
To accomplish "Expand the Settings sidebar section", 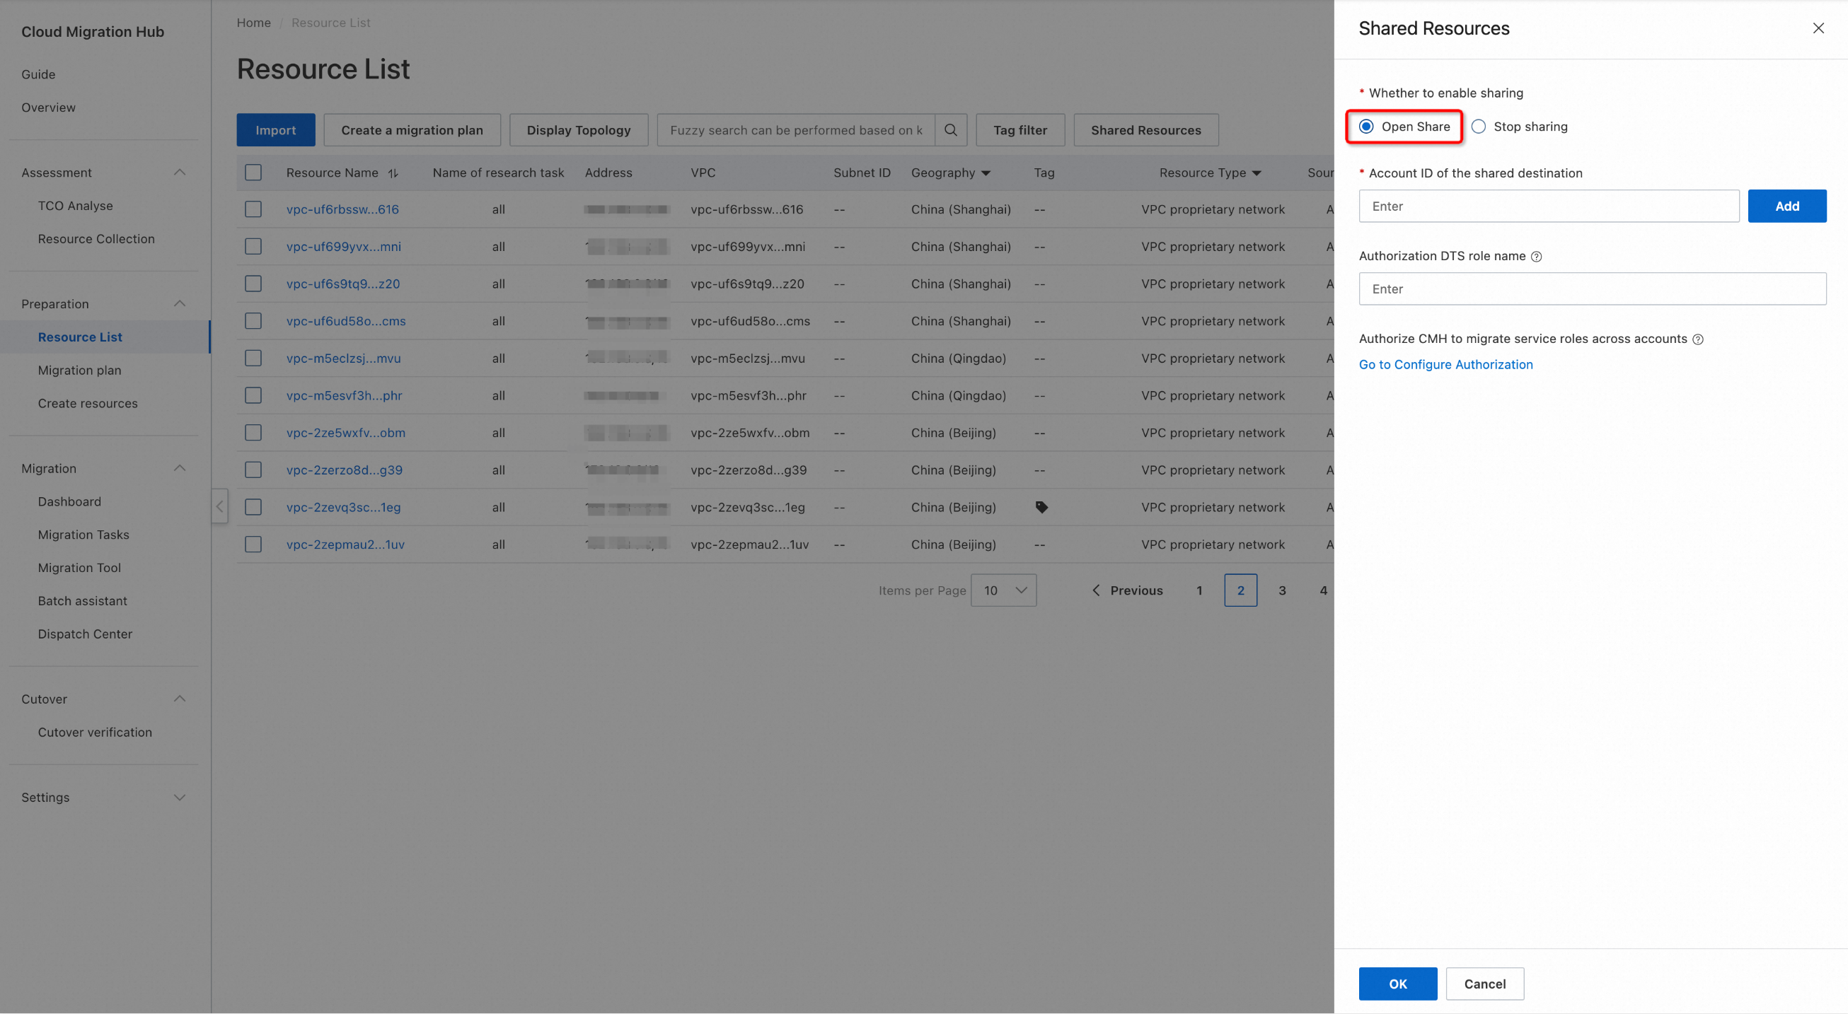I will (180, 798).
